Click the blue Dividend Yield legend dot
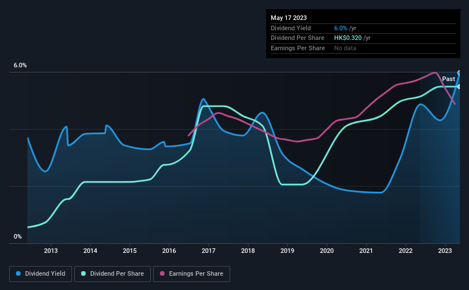Image resolution: width=469 pixels, height=290 pixels. 18,273
